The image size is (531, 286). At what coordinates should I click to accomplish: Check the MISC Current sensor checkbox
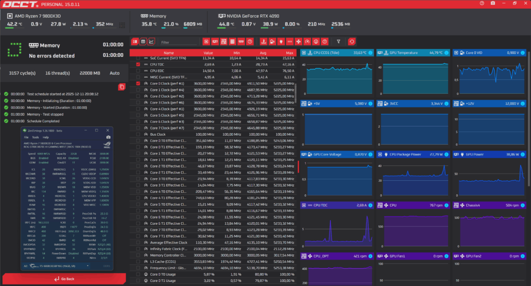pyautogui.click(x=138, y=77)
